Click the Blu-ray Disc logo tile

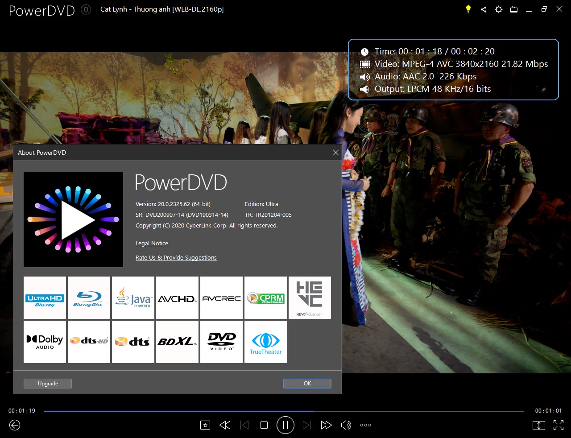click(x=89, y=298)
